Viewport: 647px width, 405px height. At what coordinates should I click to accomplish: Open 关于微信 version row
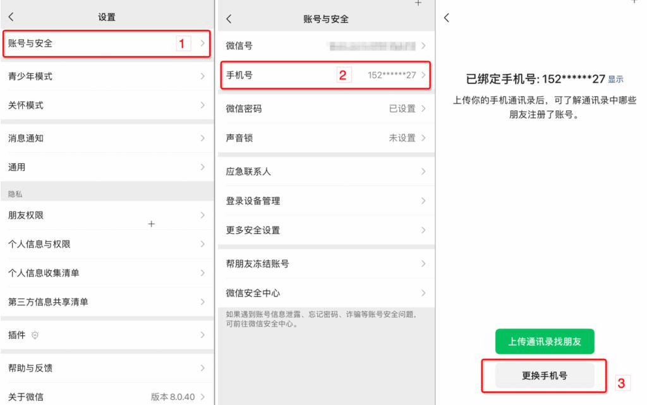106,397
